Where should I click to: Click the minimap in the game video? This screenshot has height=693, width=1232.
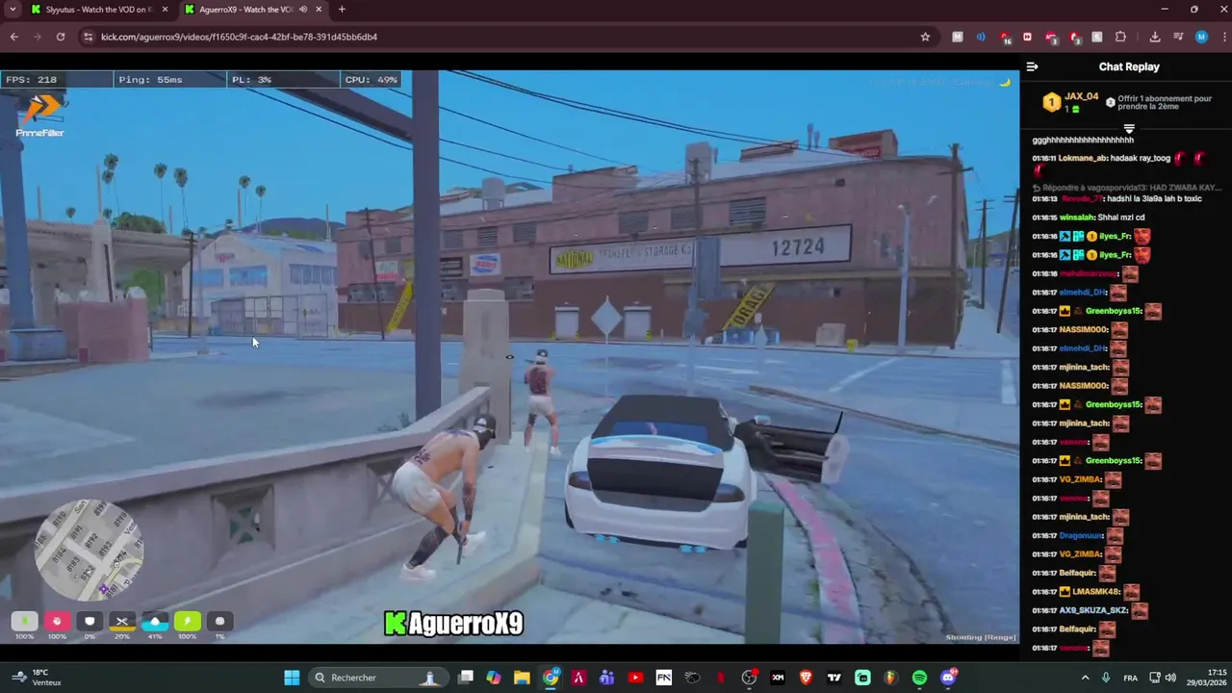tap(89, 551)
